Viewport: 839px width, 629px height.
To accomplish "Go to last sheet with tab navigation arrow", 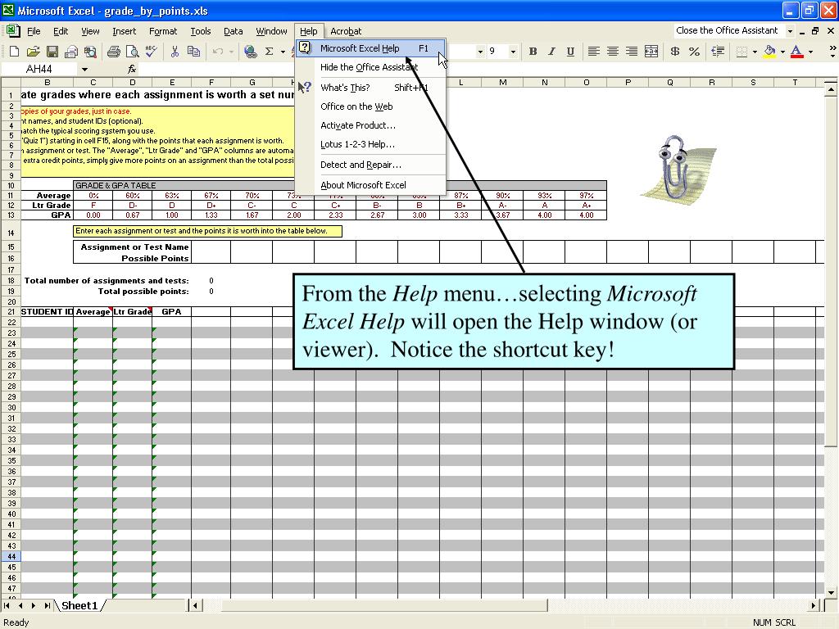I will [x=47, y=605].
